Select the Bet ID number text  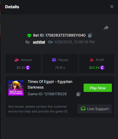(x=65, y=35)
